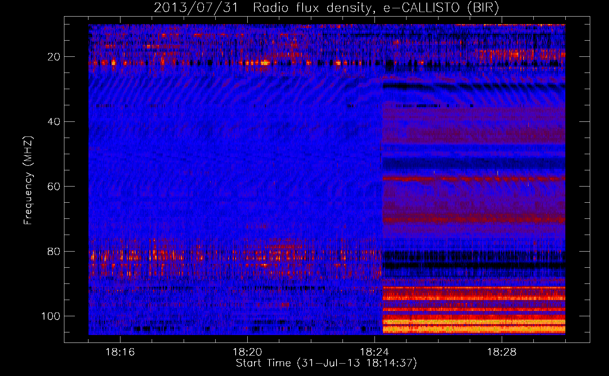
Task: Click the '18:24' time tick label
Action: pos(375,352)
